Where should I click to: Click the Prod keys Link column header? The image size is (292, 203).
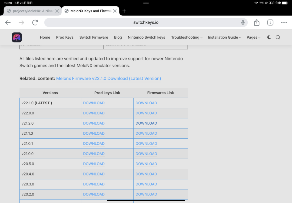click(x=107, y=93)
